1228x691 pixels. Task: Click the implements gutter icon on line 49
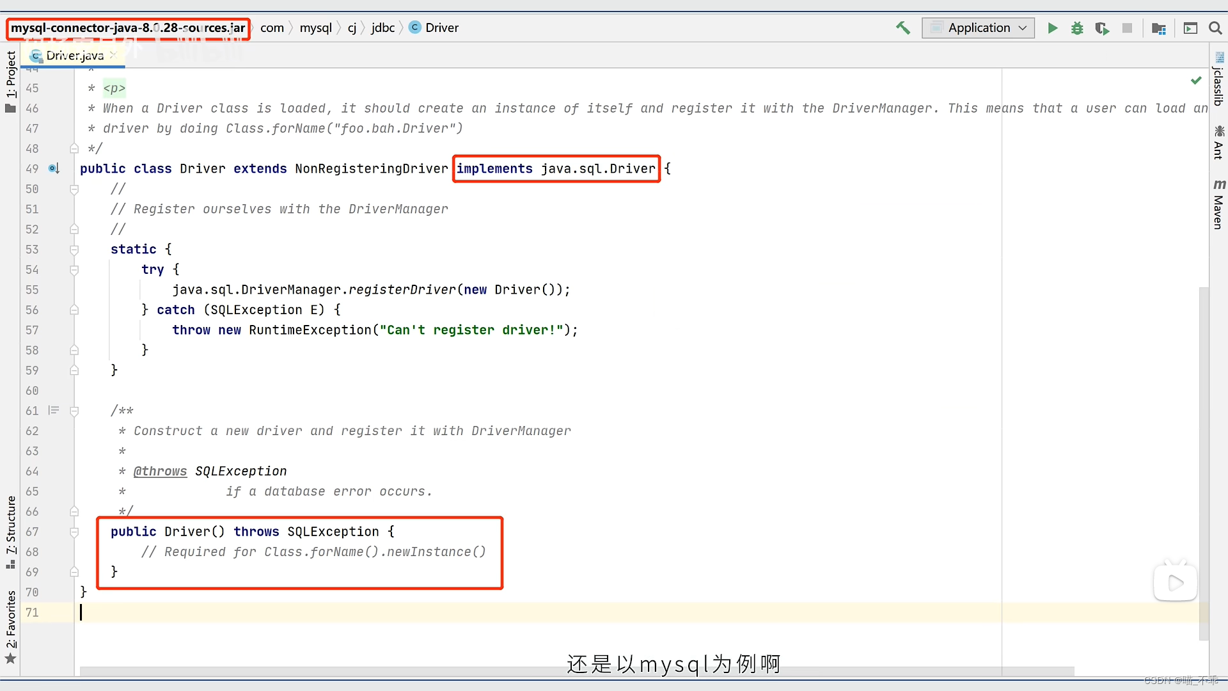coord(54,169)
